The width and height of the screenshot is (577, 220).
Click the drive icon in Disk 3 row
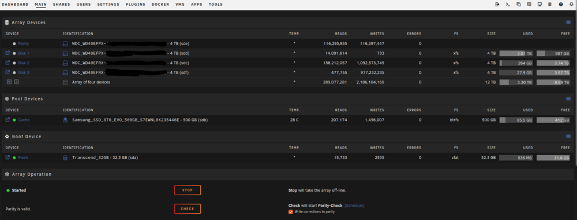click(65, 73)
